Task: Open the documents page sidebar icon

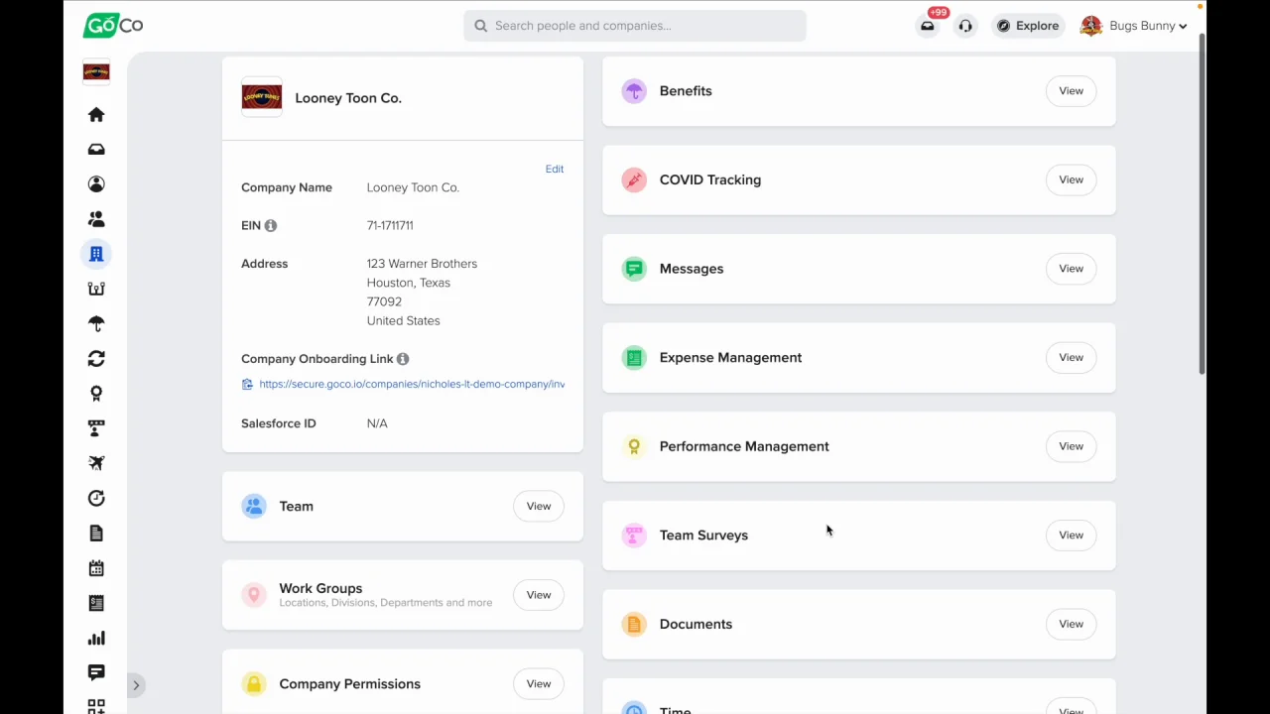Action: [x=96, y=534]
